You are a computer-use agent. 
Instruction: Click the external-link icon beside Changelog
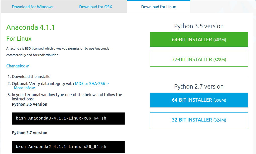click(28, 66)
